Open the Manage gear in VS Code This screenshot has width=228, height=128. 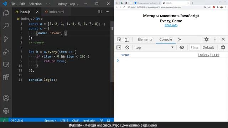point(6,111)
